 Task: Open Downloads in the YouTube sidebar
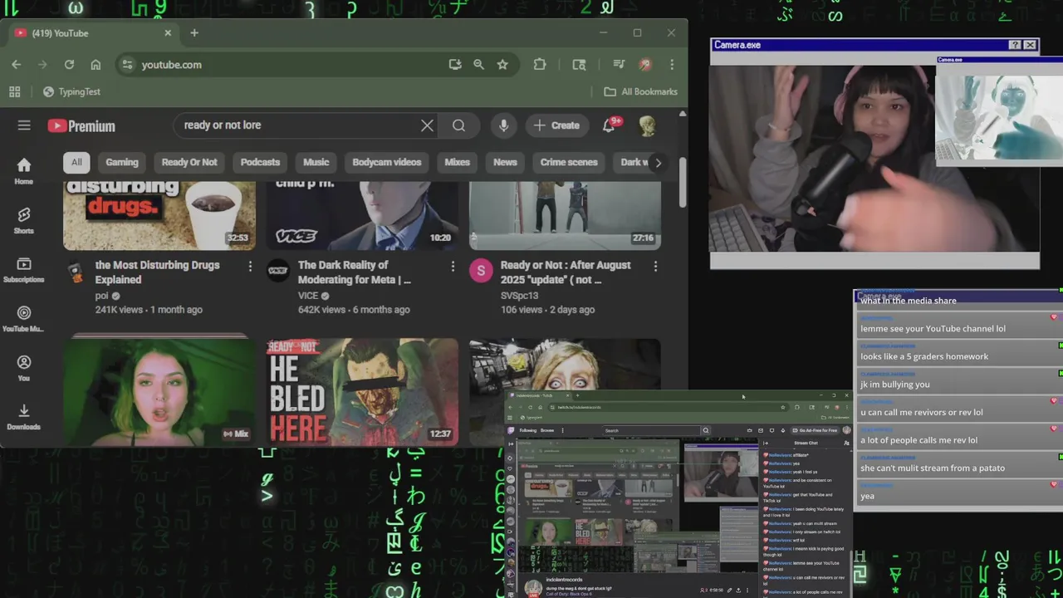coord(24,417)
